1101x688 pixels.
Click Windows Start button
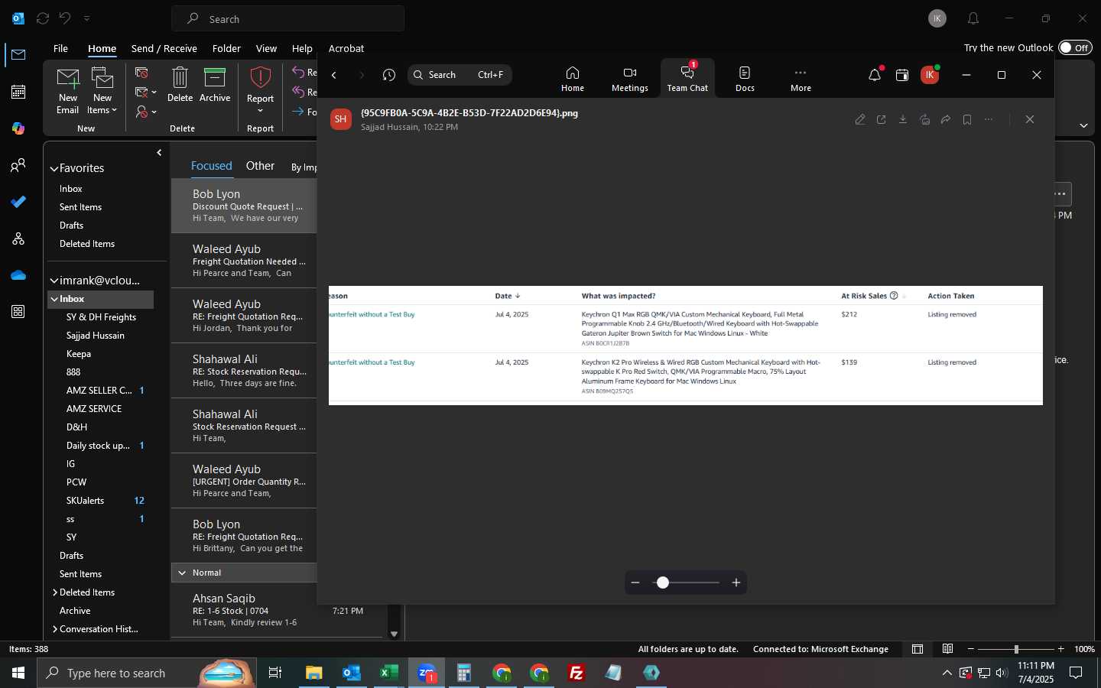[x=18, y=673]
